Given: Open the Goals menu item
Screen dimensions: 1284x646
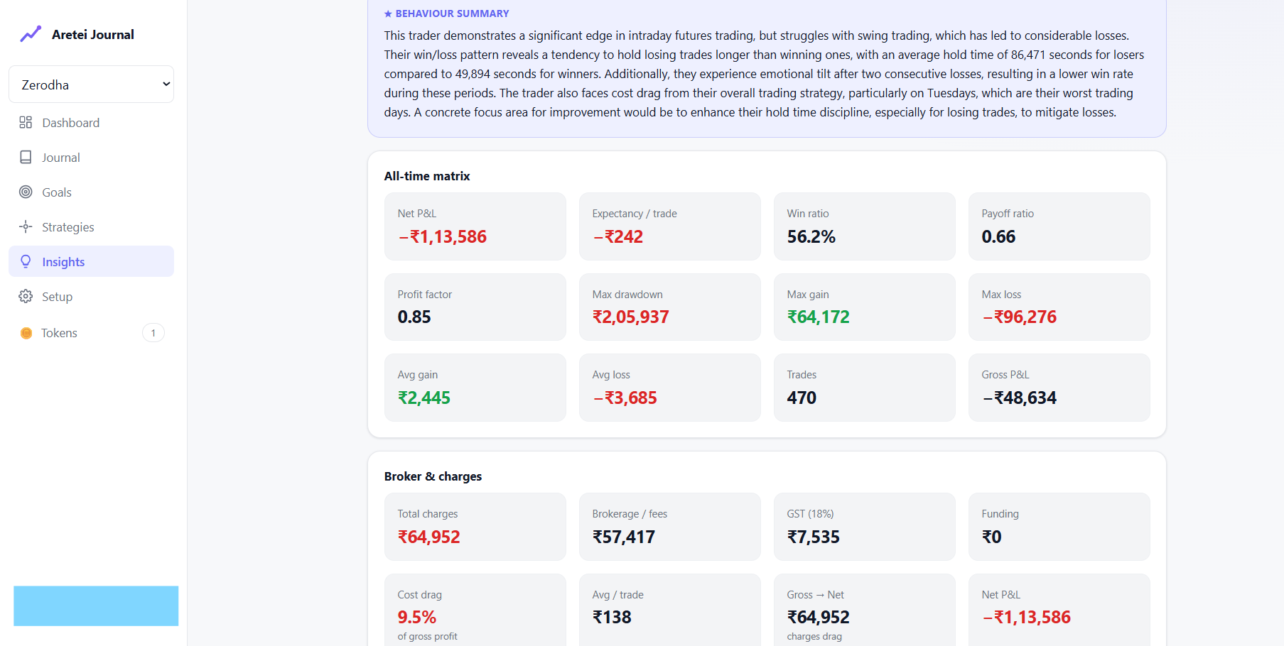Looking at the screenshot, I should point(91,192).
